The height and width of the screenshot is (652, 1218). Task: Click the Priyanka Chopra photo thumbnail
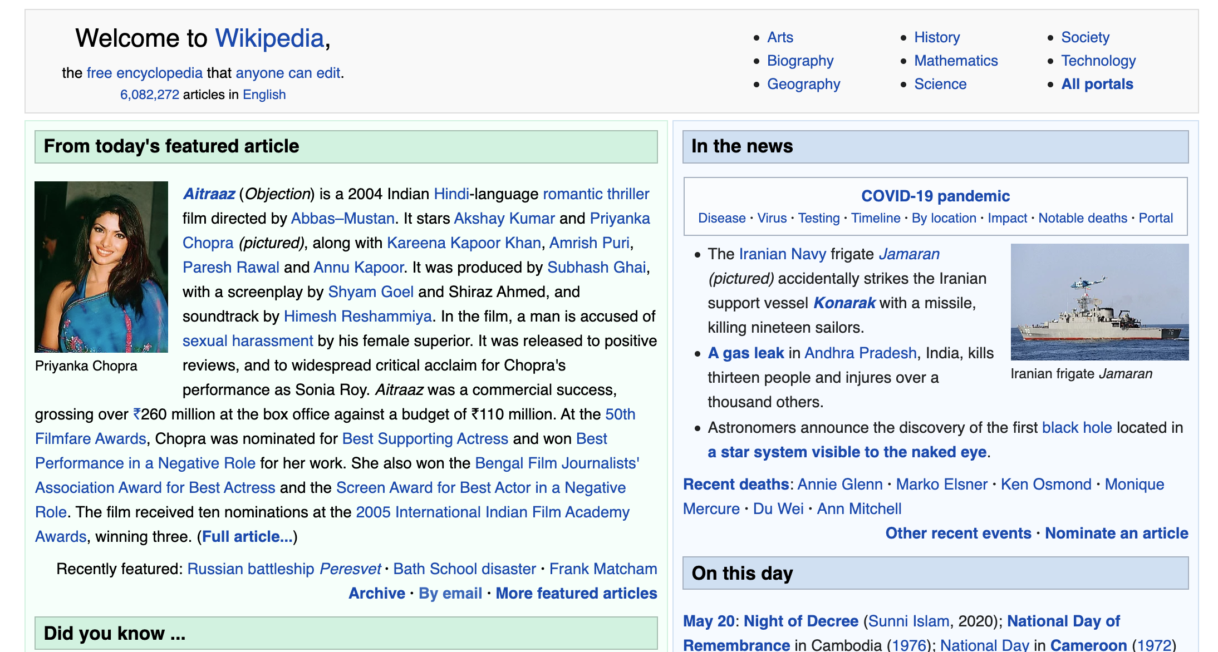point(101,267)
